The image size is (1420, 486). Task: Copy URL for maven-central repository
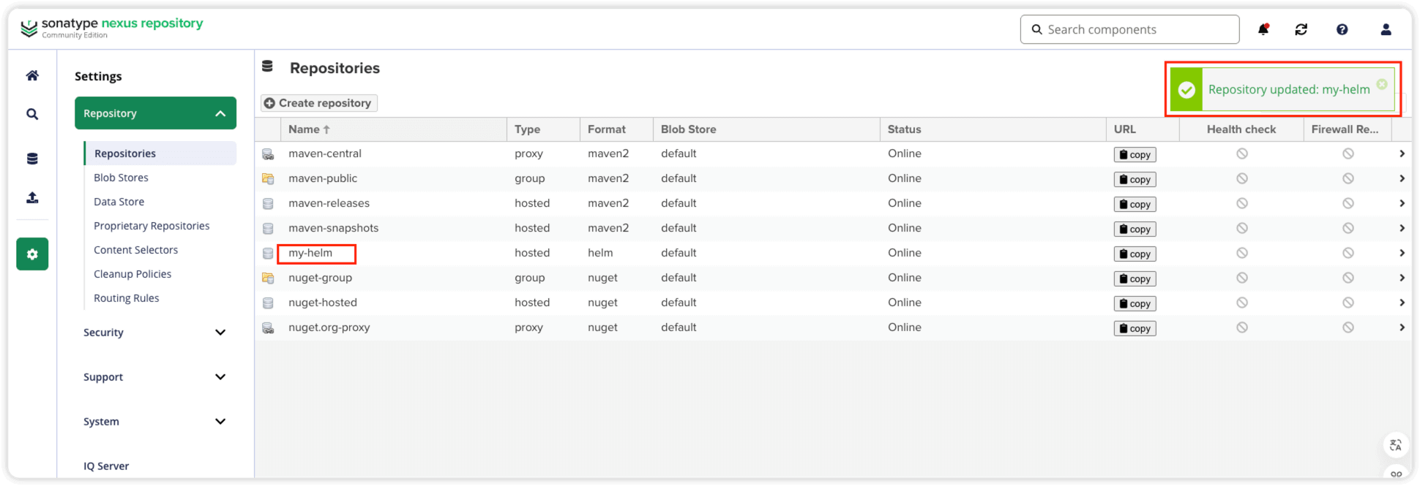coord(1135,154)
